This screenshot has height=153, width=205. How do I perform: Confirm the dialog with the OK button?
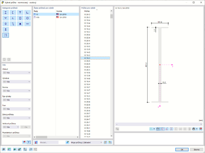click(182, 149)
